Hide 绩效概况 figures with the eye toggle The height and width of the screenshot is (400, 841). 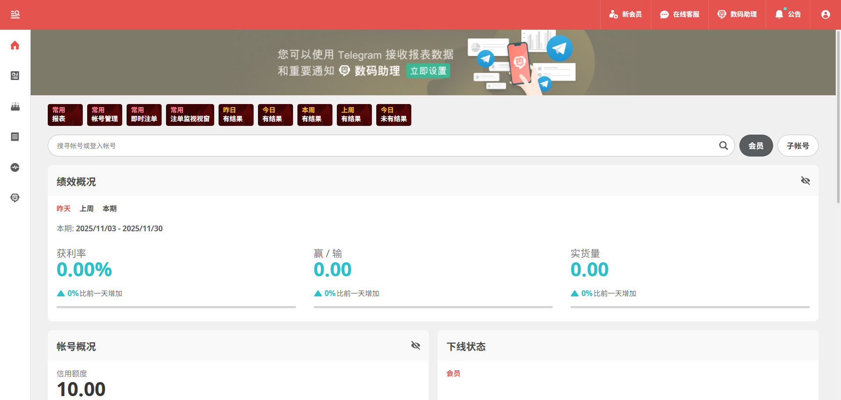[806, 180]
